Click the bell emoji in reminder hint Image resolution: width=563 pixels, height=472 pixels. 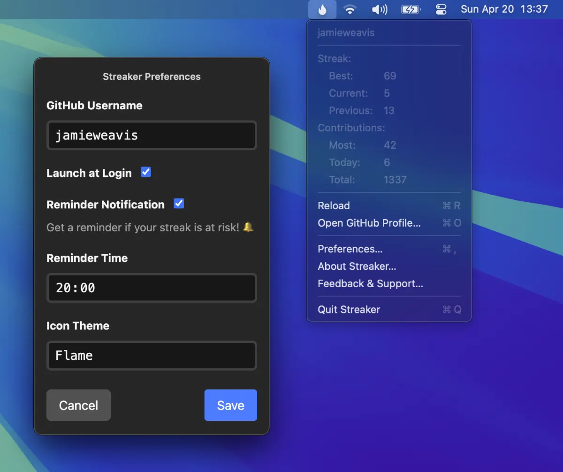(248, 228)
